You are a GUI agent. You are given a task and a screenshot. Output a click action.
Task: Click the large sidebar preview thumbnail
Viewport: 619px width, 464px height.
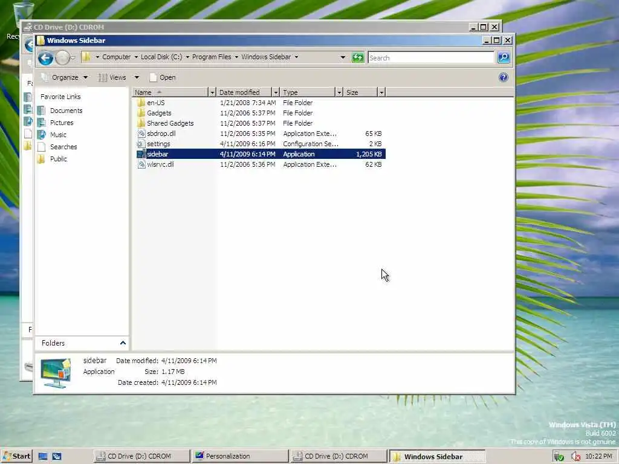(x=56, y=372)
